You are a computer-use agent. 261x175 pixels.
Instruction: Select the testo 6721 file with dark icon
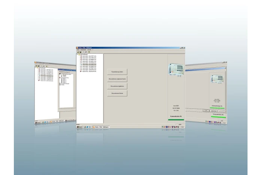pyautogui.click(x=88, y=71)
